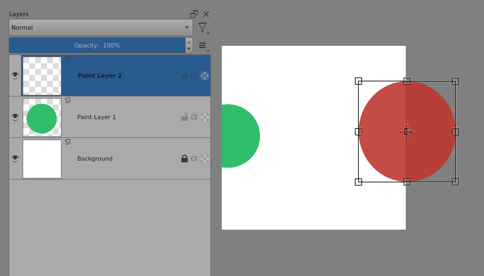484x276 pixels.
Task: Click the Paint Layer 1 name
Action: coord(96,117)
